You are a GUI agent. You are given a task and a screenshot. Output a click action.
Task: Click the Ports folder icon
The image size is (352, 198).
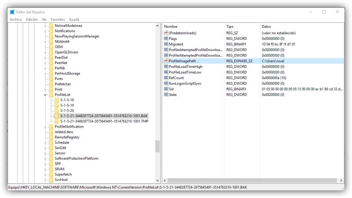click(x=51, y=79)
